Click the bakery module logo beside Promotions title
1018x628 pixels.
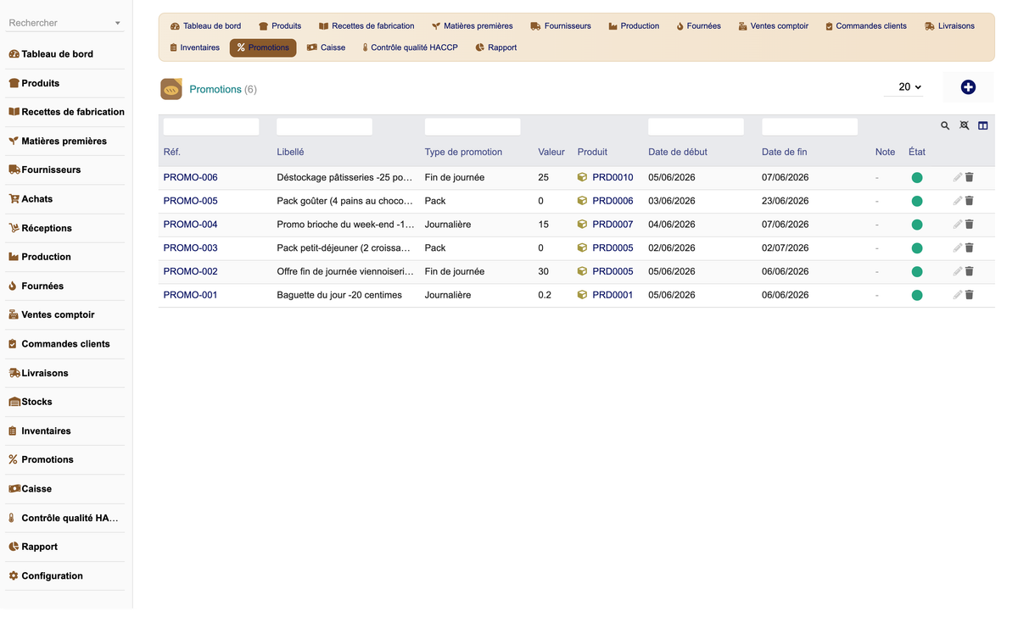point(171,89)
